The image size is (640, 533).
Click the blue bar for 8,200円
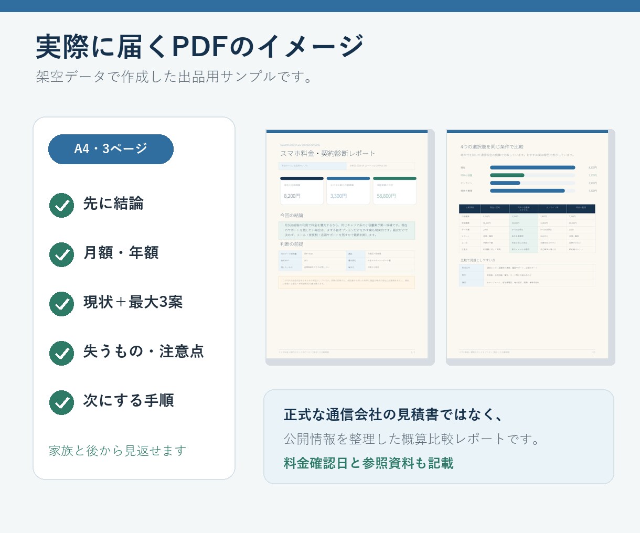tap(532, 168)
